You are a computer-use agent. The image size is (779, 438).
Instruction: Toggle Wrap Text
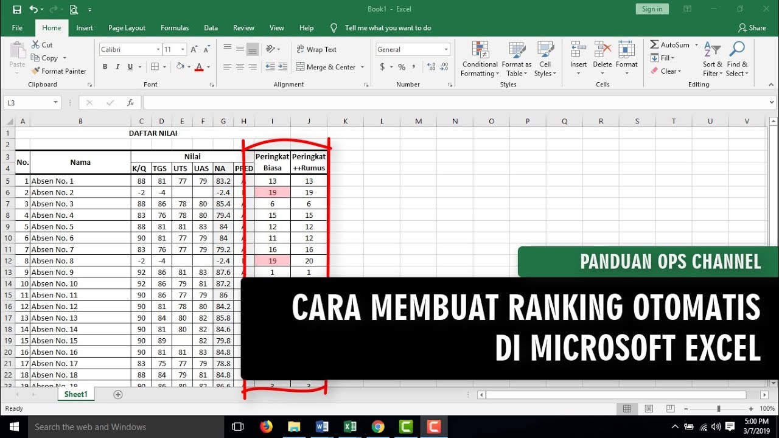click(x=316, y=49)
